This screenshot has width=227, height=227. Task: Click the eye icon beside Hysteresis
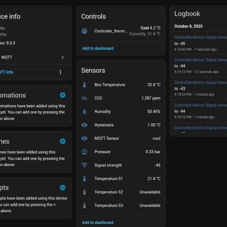(x=84, y=125)
